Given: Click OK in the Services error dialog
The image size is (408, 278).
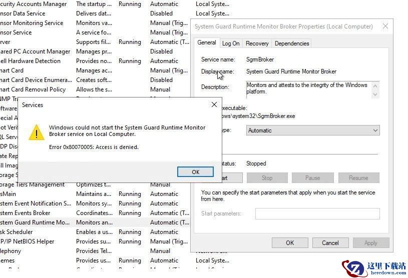Looking at the screenshot, I should pyautogui.click(x=195, y=171).
